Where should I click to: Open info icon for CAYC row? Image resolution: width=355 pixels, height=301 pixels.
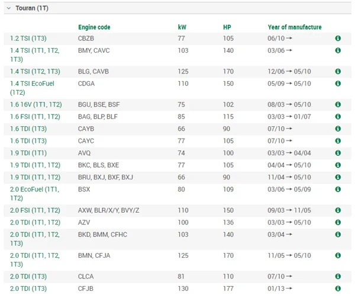coord(338,141)
